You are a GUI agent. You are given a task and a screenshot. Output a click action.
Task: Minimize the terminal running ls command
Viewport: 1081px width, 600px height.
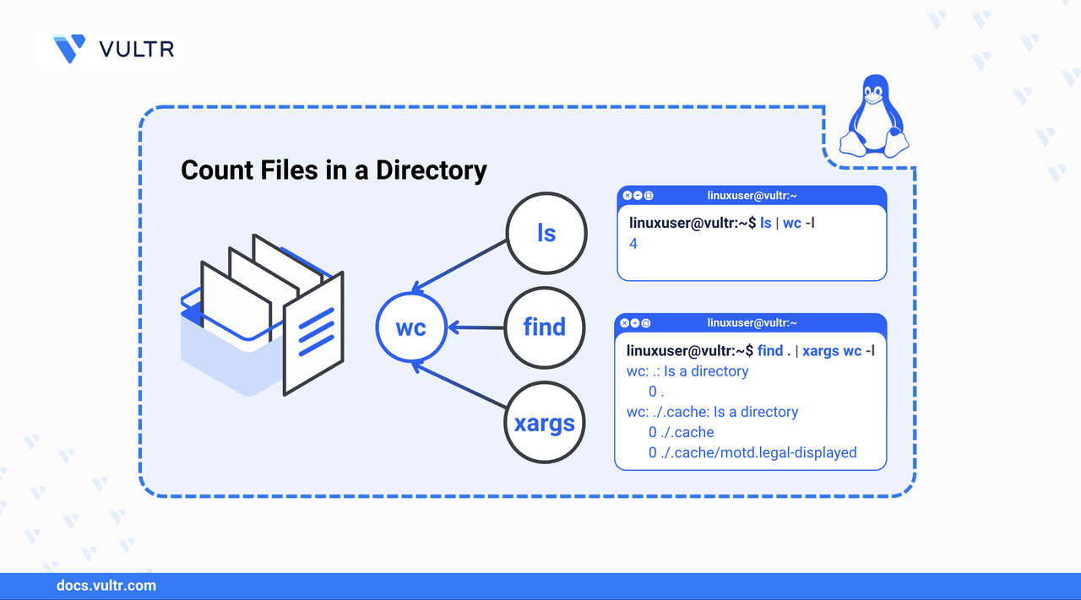638,196
